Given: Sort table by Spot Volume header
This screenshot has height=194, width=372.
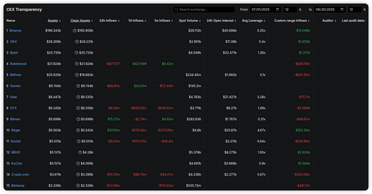Looking at the screenshot, I should pos(189,21).
